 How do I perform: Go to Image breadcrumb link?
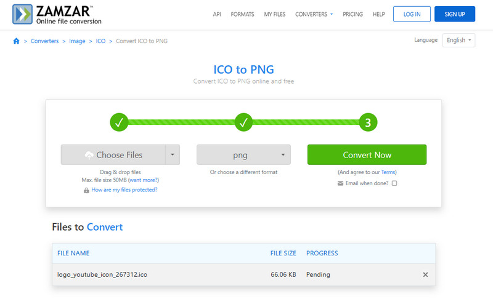coord(77,41)
